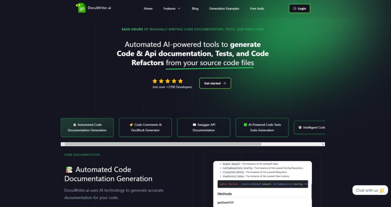The height and width of the screenshot is (207, 391).
Task: Click the books icon on Documentation tab
Action: tap(74, 125)
